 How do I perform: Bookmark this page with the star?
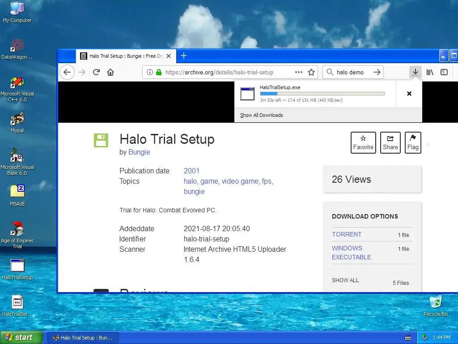coord(311,72)
